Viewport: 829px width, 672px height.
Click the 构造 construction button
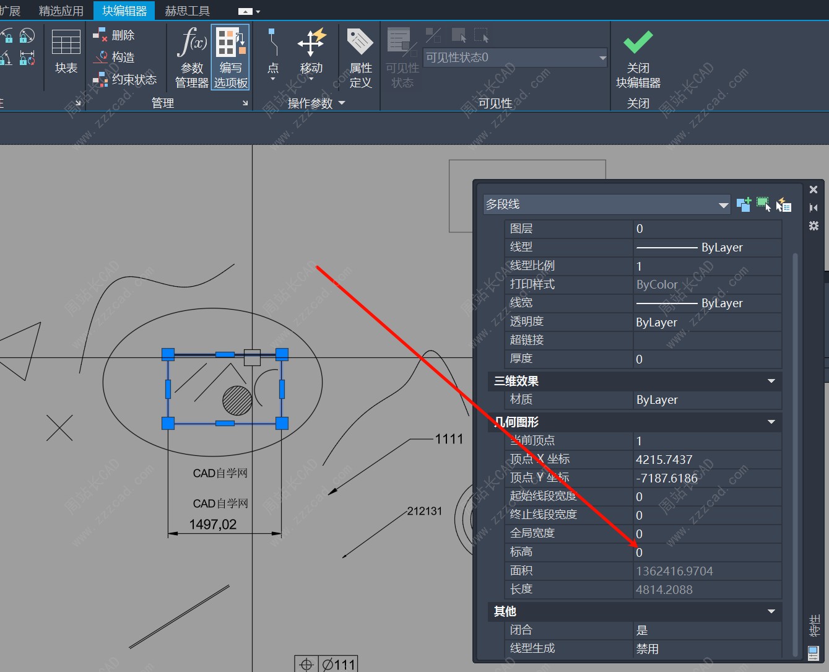coord(115,58)
